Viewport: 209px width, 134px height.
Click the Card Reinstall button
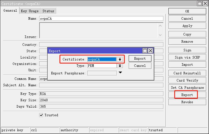coord(187,73)
